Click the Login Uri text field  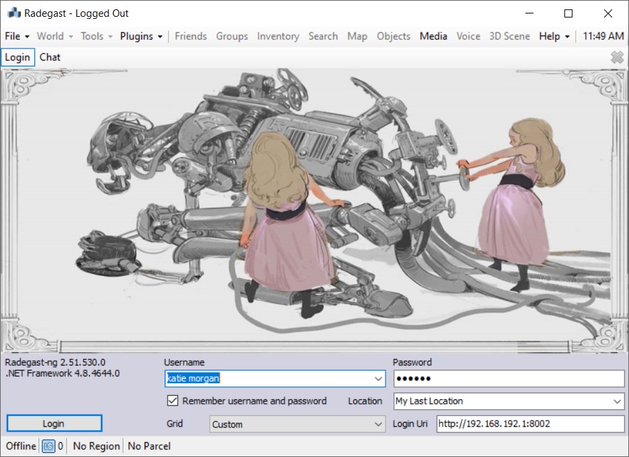[x=530, y=424]
